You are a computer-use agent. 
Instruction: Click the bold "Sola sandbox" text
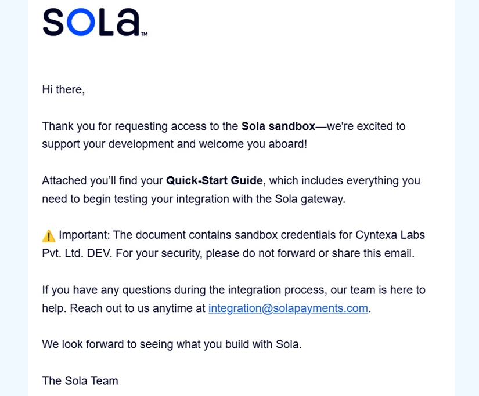point(278,126)
